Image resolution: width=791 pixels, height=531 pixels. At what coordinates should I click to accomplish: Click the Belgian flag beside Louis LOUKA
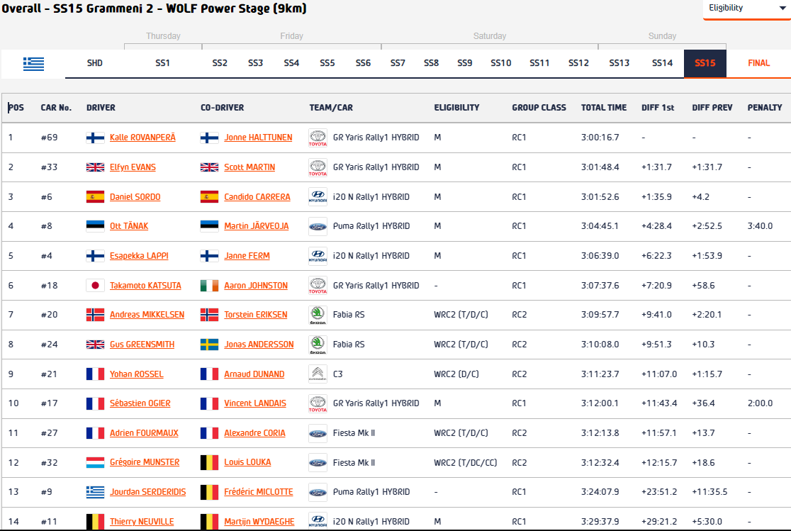coord(209,462)
